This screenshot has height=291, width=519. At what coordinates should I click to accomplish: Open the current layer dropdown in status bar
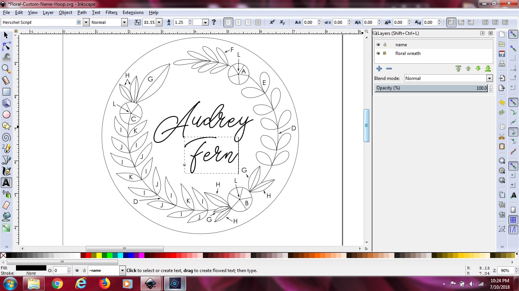(x=122, y=271)
